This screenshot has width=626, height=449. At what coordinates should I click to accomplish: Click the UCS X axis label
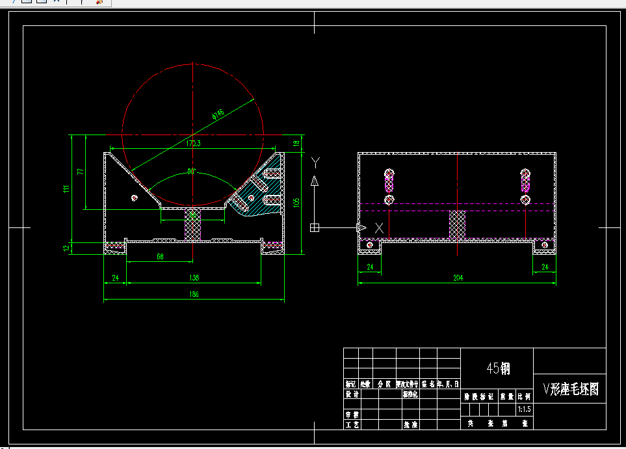[379, 228]
